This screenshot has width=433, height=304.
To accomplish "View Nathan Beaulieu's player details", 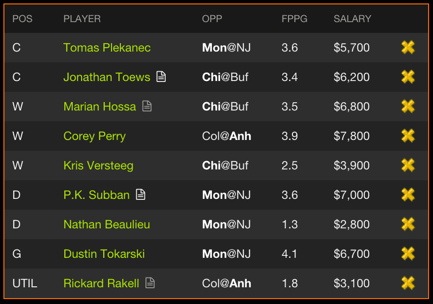I will (107, 224).
